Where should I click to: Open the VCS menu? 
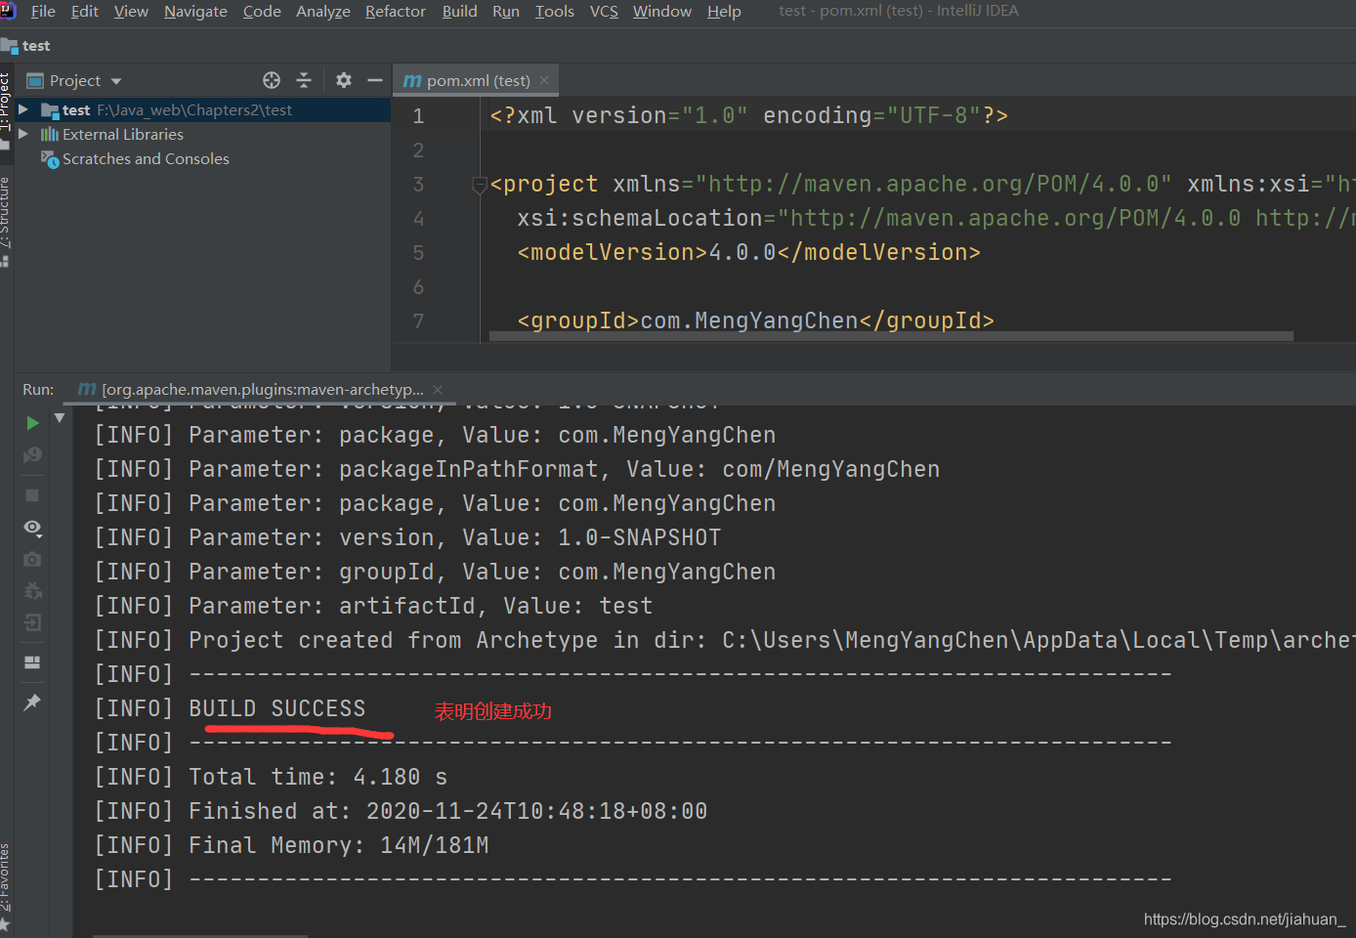click(x=604, y=12)
